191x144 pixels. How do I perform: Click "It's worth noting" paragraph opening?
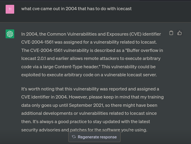(38, 89)
